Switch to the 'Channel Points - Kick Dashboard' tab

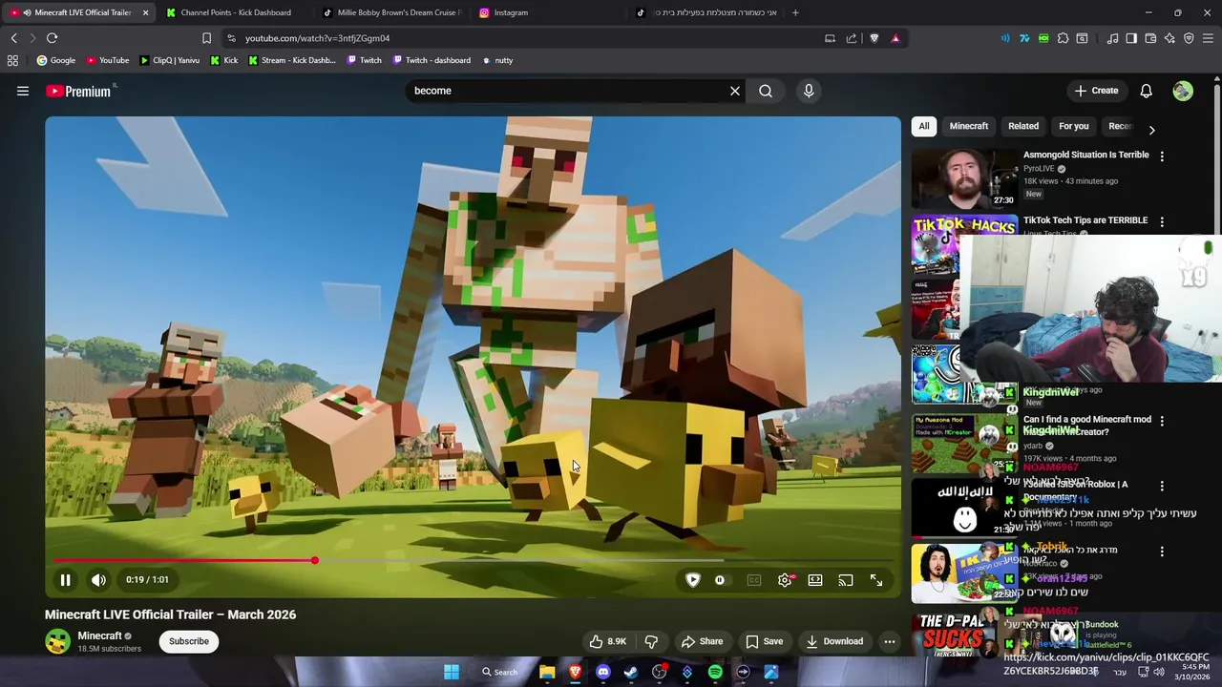click(235, 12)
